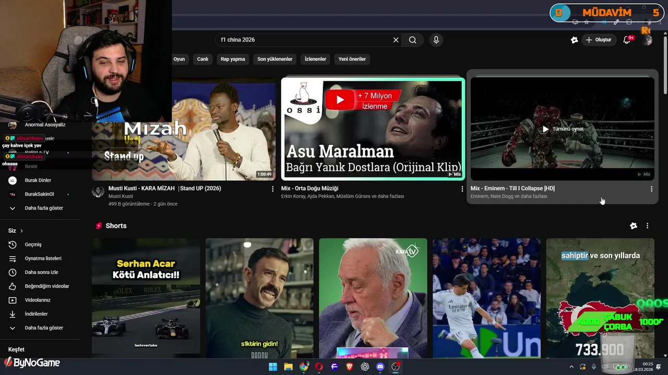668x375 pixels.
Task: Click the badge icon in Shorts header
Action: 633,226
